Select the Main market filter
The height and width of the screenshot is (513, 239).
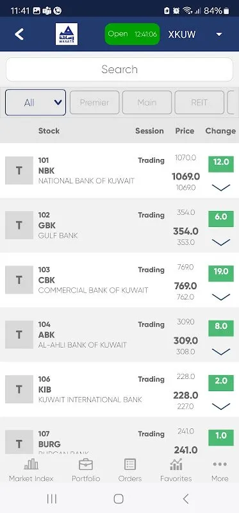tap(147, 103)
